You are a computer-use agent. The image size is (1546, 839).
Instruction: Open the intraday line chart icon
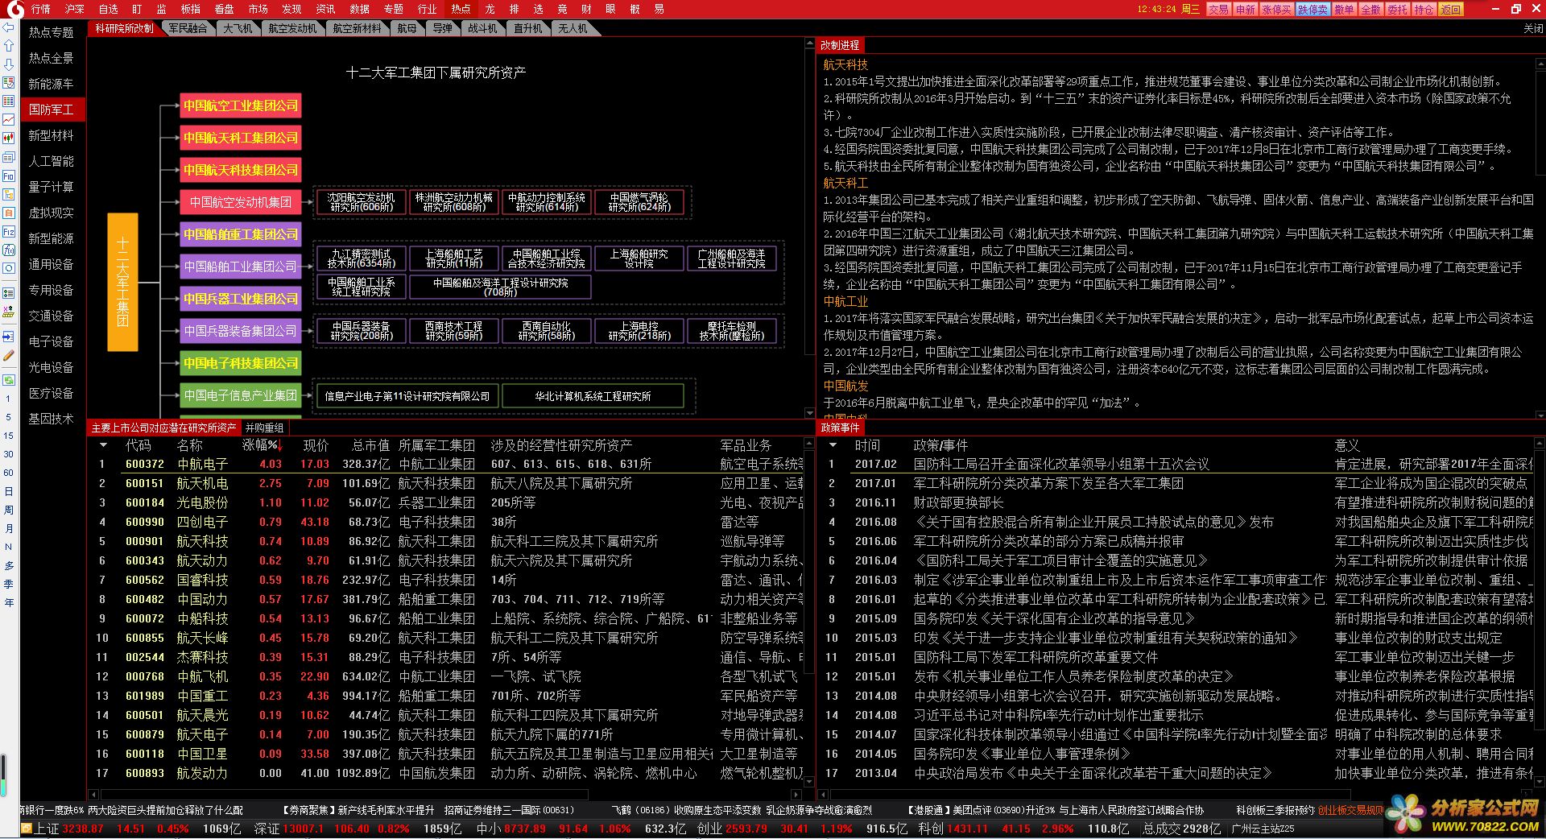[x=9, y=120]
